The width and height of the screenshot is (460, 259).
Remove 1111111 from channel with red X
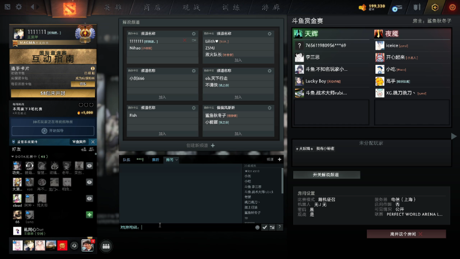pyautogui.click(x=185, y=40)
